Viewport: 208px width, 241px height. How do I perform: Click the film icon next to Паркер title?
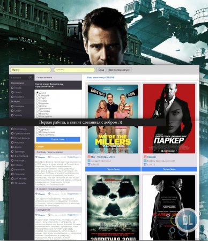[x=145, y=157]
